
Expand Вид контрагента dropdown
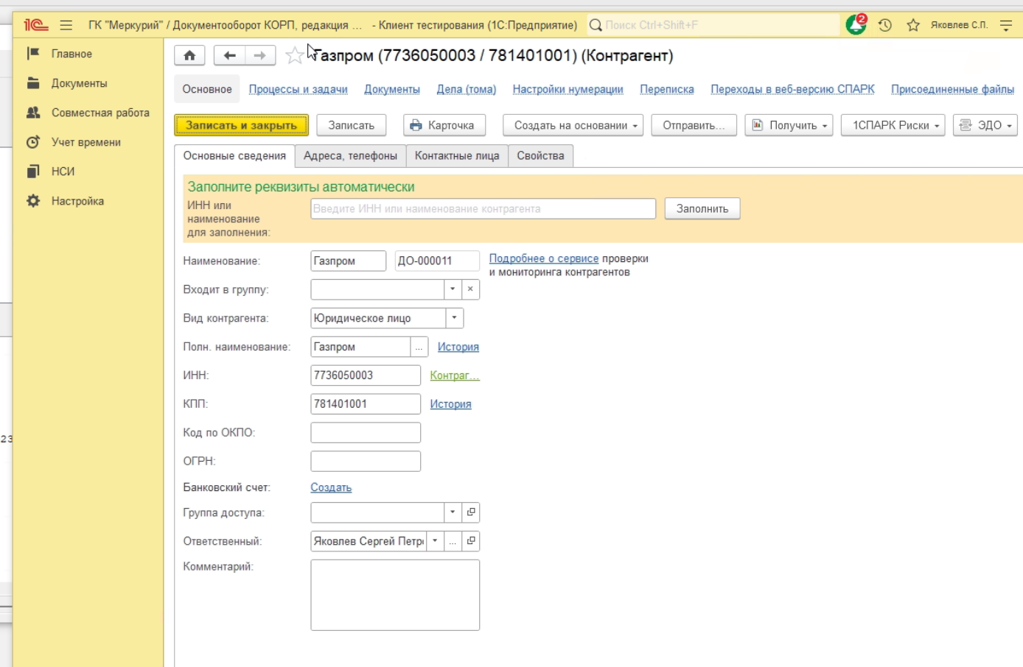[454, 318]
